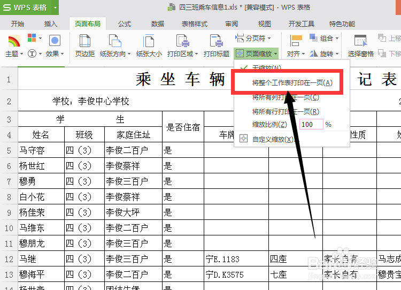Expand the theme colors dropdown arrow
Image resolution: width=401 pixels, height=290 pixels.
(40, 38)
